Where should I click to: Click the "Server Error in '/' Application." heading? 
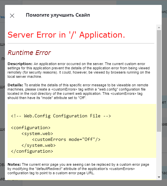(x=66, y=35)
